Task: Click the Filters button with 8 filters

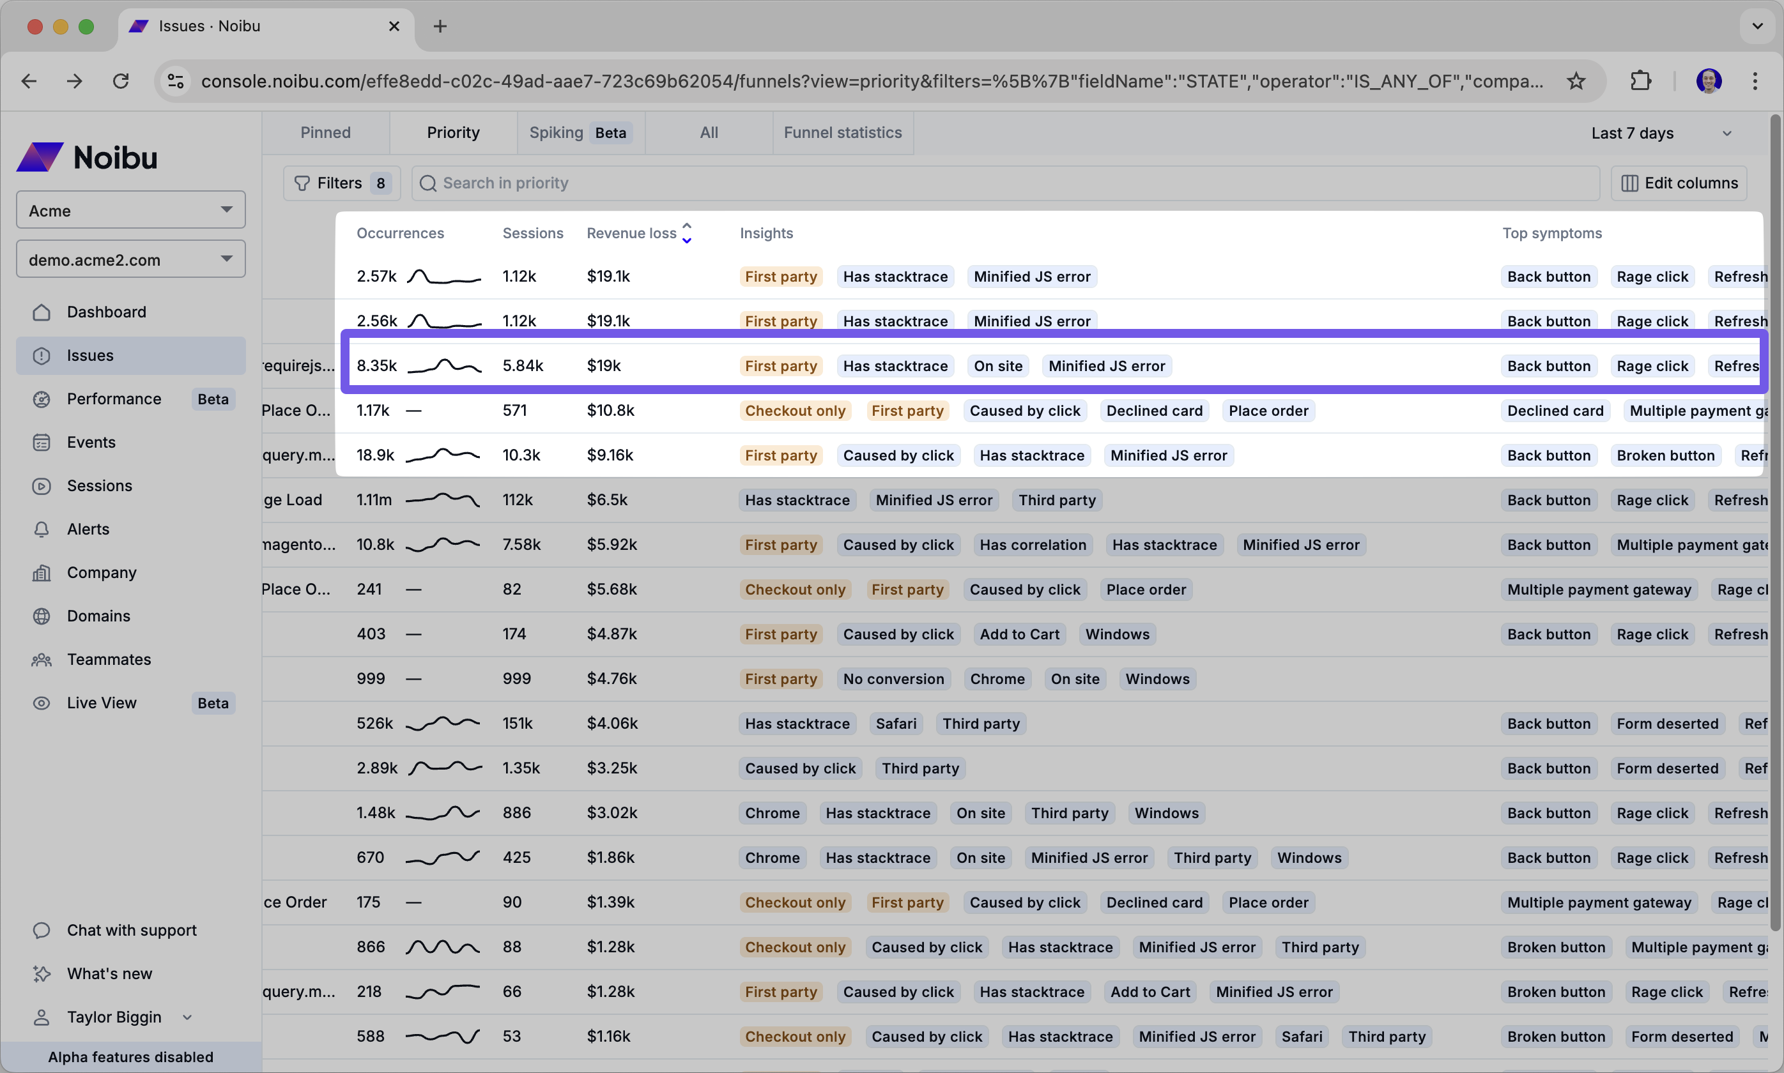Action: pyautogui.click(x=342, y=183)
